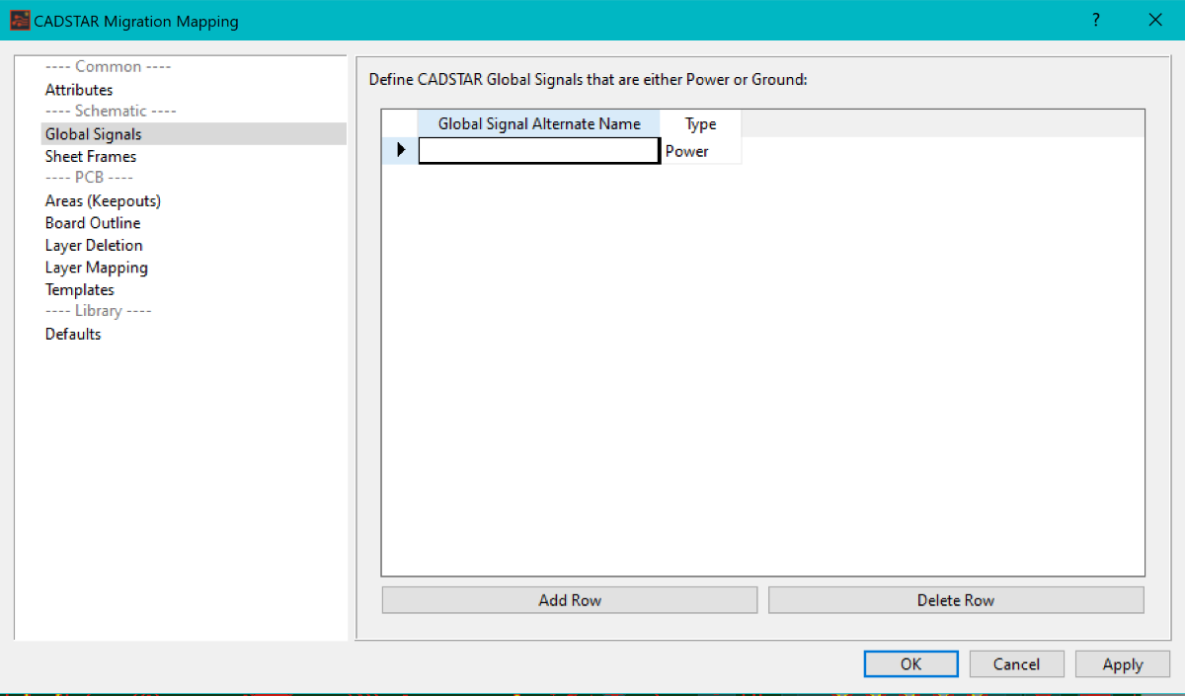The height and width of the screenshot is (696, 1185).
Task: Select Board Outline in the list
Action: 93,223
